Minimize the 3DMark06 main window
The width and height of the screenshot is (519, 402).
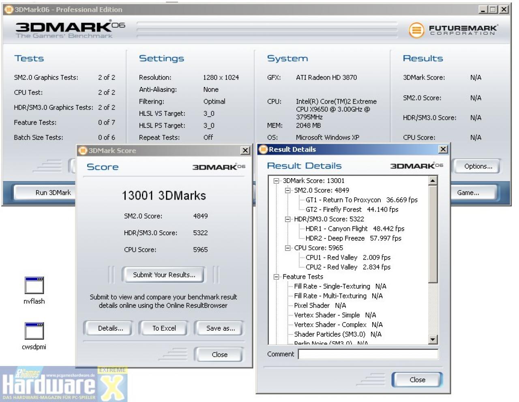coord(483,9)
